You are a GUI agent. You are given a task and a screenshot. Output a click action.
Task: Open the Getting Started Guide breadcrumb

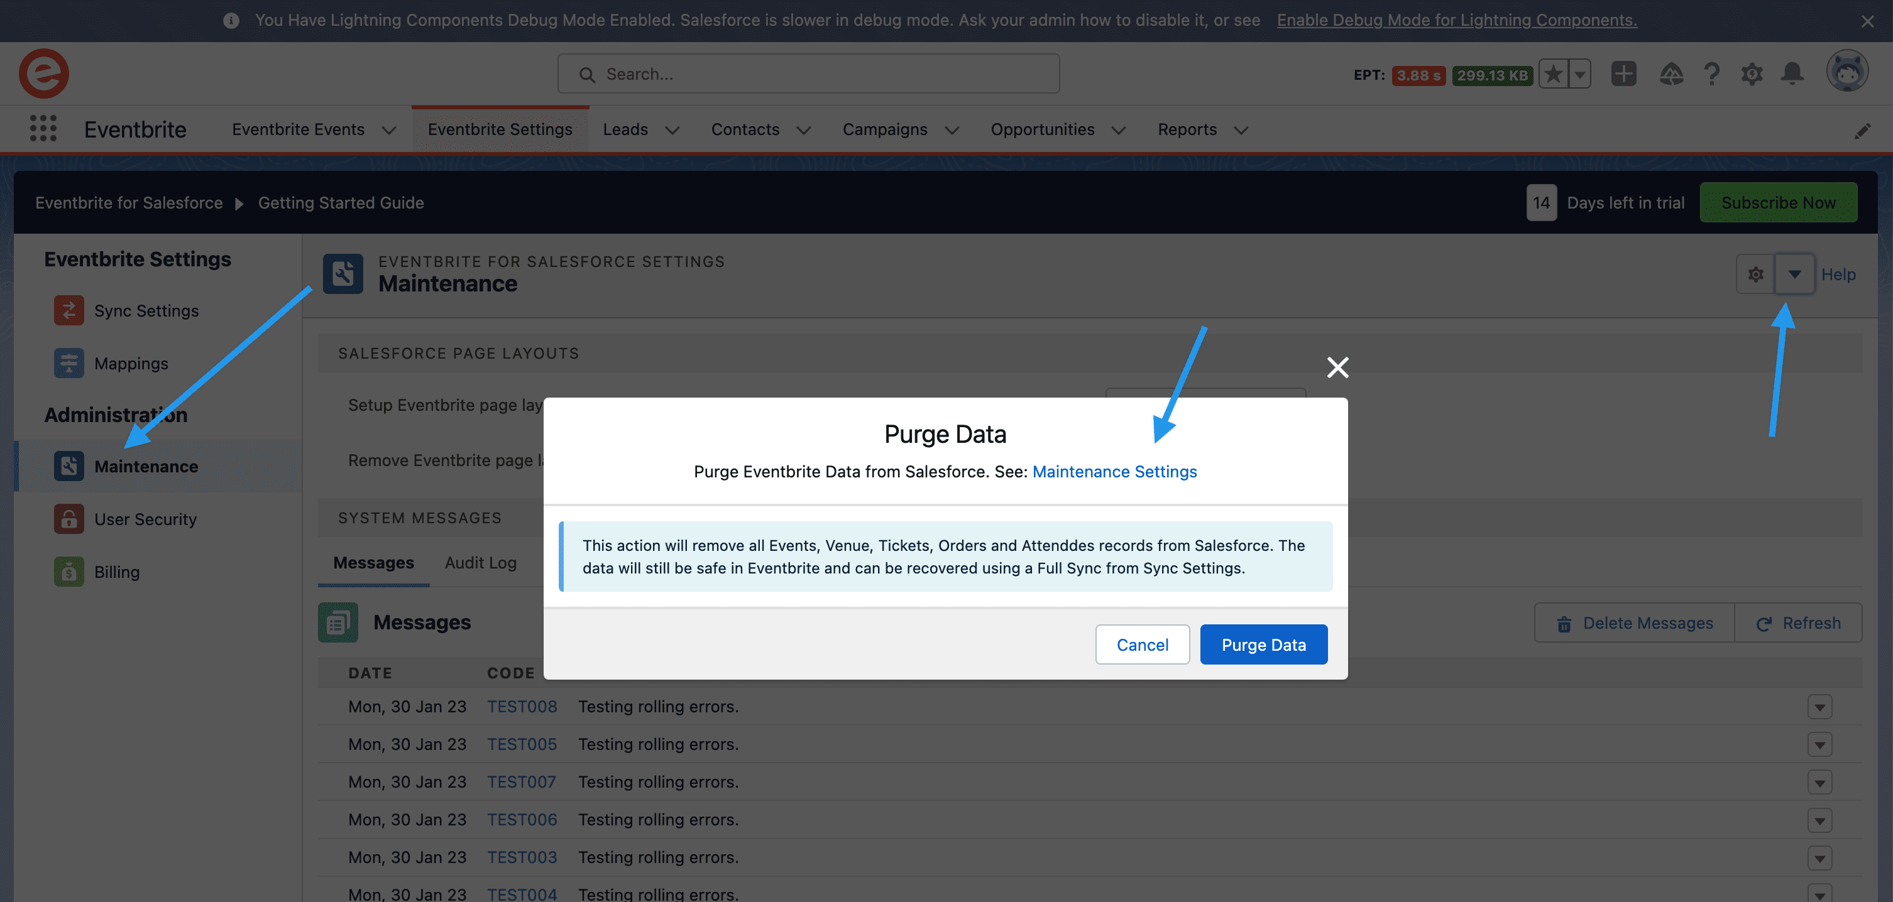coord(340,203)
